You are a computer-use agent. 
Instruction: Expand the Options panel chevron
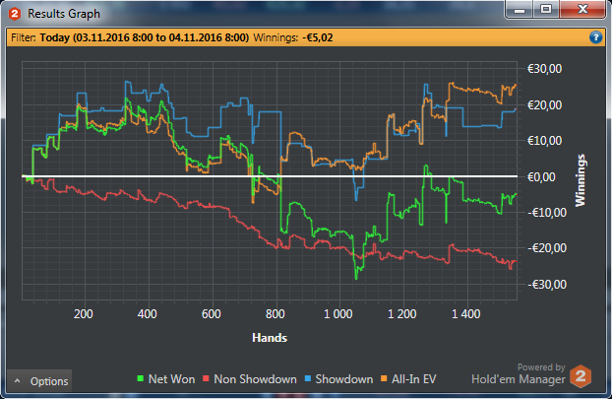click(x=17, y=380)
